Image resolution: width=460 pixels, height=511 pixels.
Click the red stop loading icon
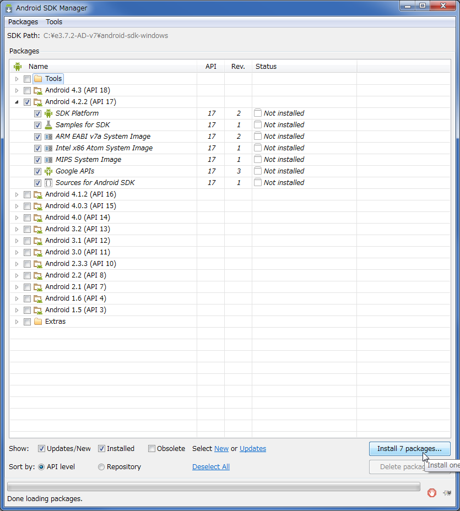(x=432, y=493)
